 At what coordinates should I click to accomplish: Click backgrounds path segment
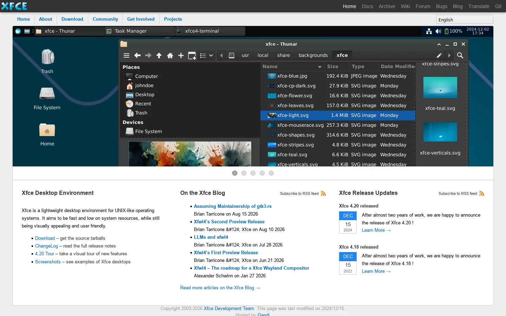point(313,55)
